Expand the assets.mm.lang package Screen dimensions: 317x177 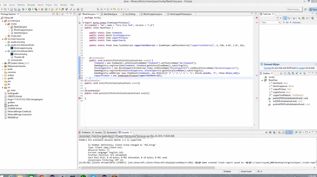coord(6,42)
